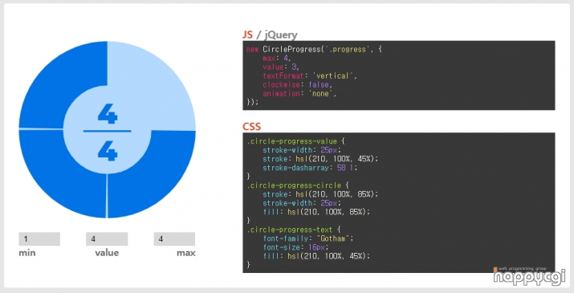Click the 'new CircleProgress' code line
Screen dimensions: 574x293
(314, 50)
